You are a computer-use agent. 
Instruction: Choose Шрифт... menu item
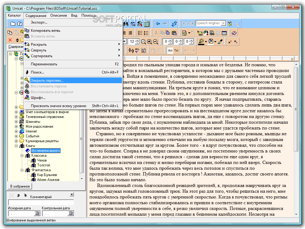point(73,98)
